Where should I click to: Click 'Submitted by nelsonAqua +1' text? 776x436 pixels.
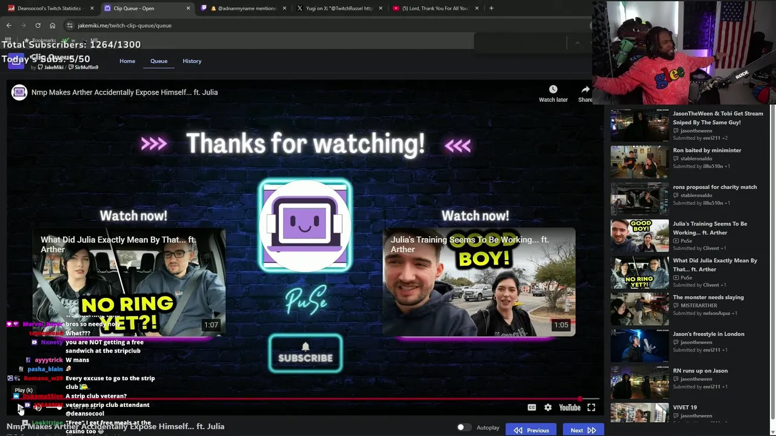point(705,314)
